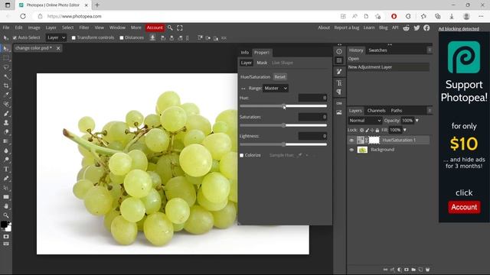Select the Magic Wand tool
The image size is (490, 275).
click(x=6, y=76)
